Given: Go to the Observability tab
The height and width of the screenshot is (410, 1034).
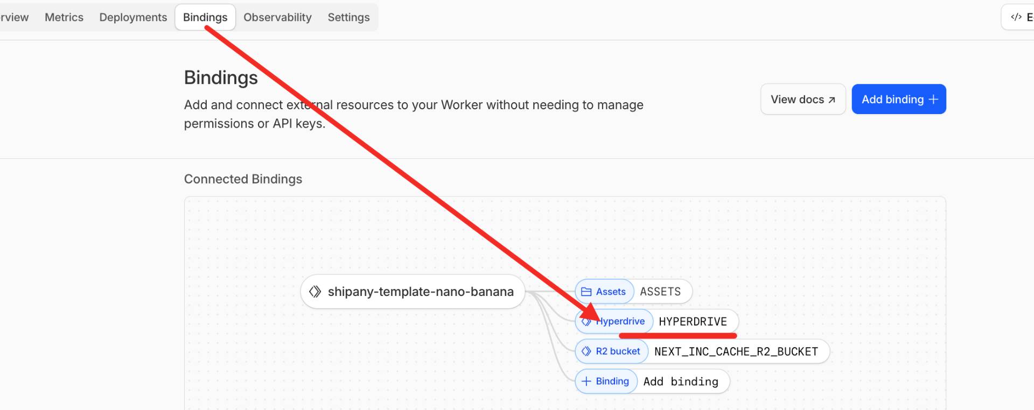Looking at the screenshot, I should click(277, 17).
